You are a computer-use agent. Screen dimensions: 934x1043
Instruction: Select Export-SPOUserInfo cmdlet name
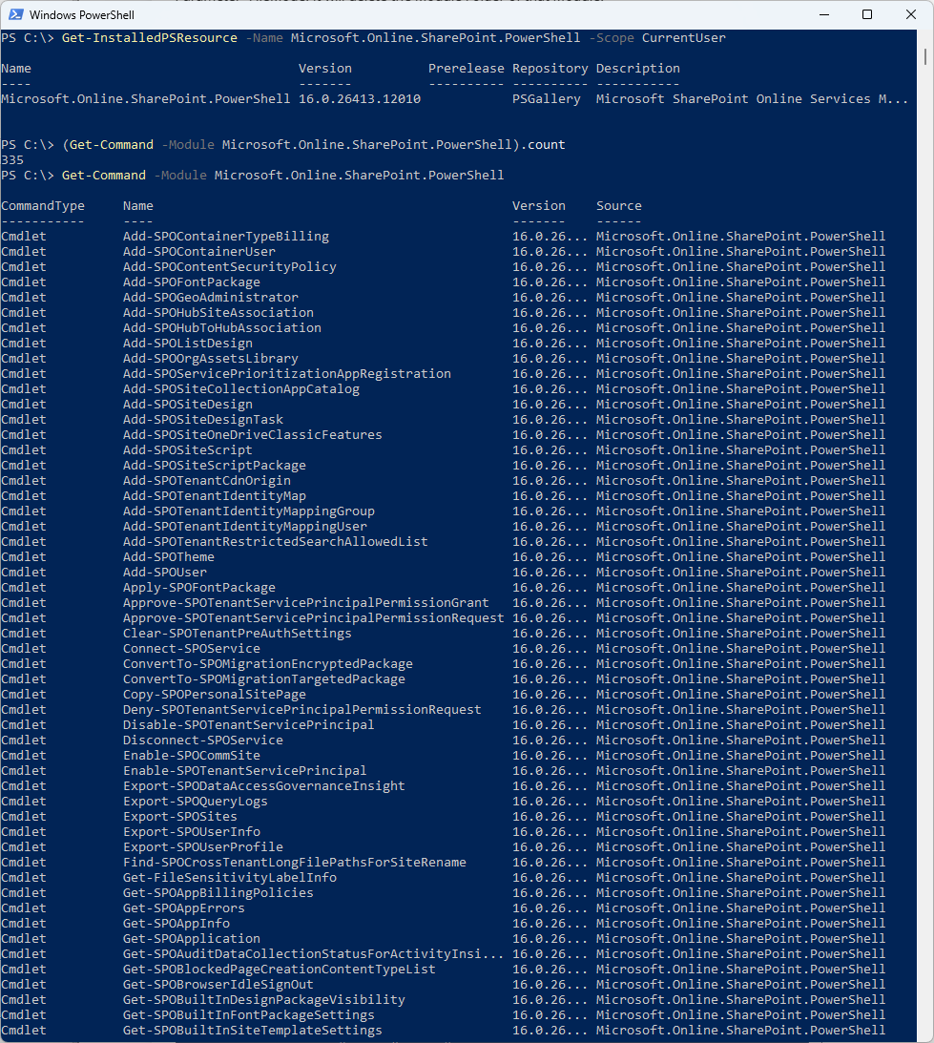click(192, 832)
